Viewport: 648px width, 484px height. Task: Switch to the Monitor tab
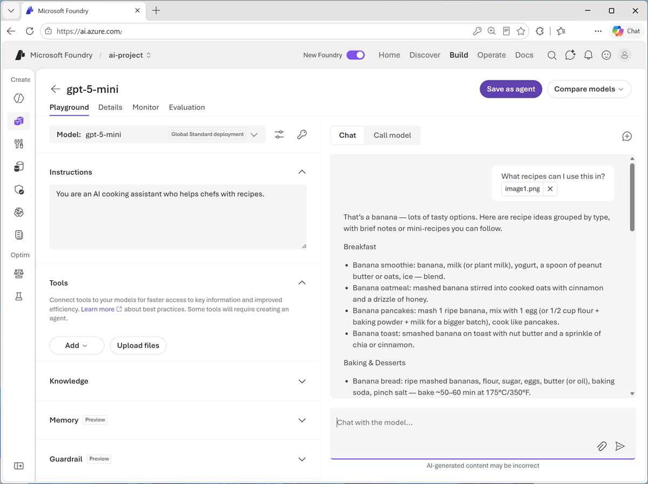pos(146,107)
